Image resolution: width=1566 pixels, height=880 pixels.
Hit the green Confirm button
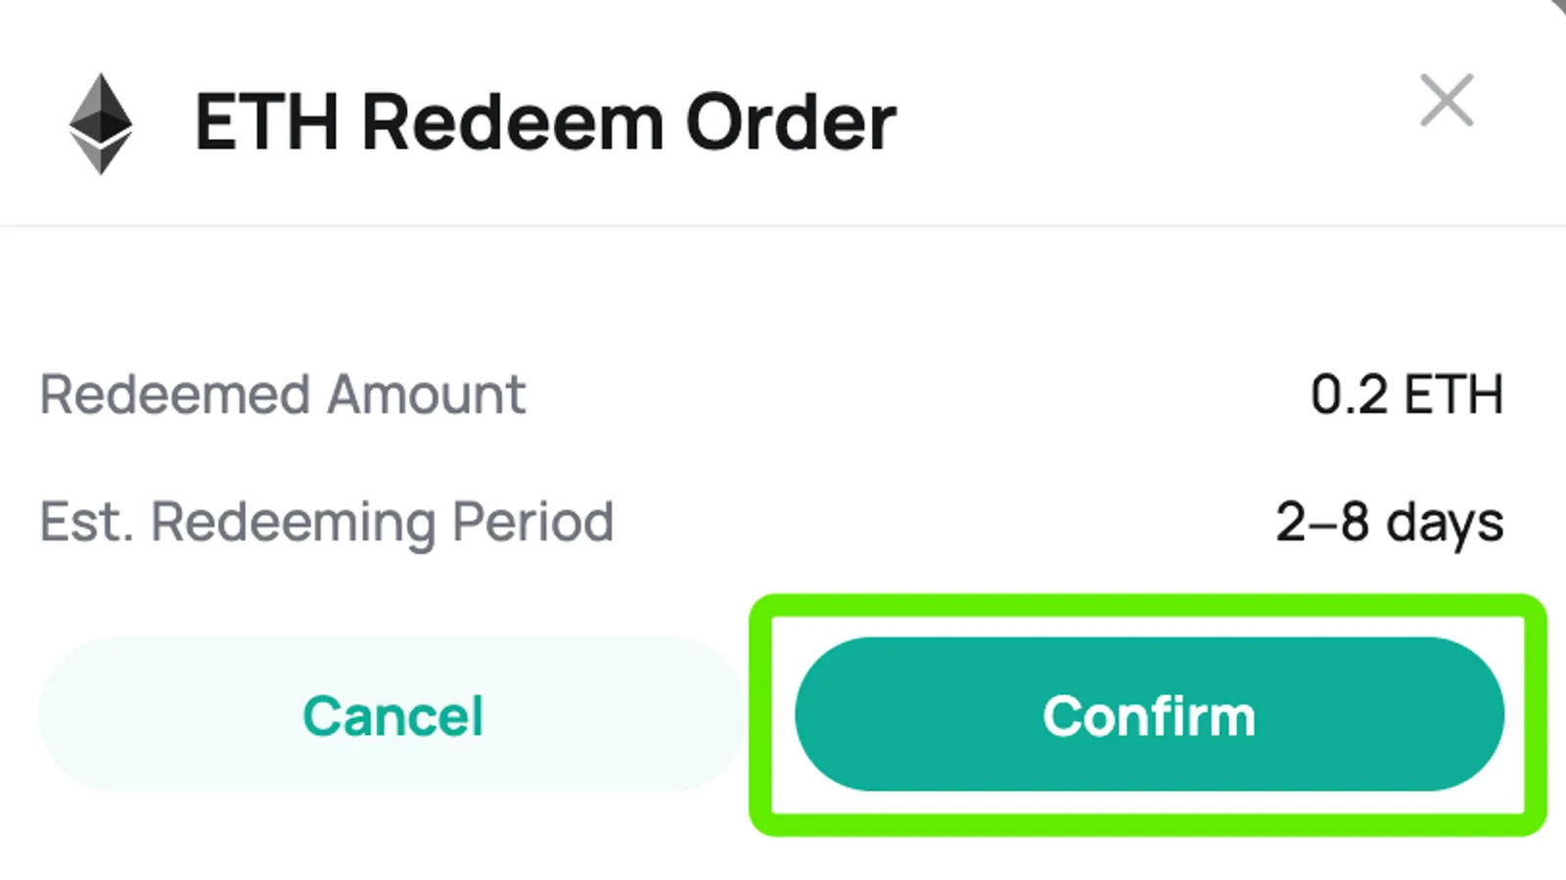[1149, 715]
